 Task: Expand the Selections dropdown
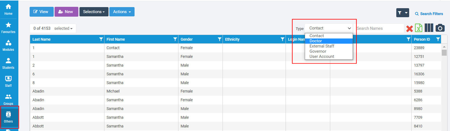click(94, 12)
